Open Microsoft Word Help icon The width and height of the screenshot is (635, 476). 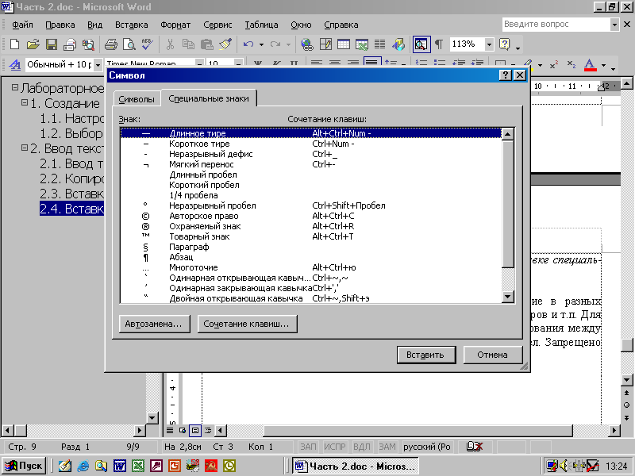(x=505, y=44)
